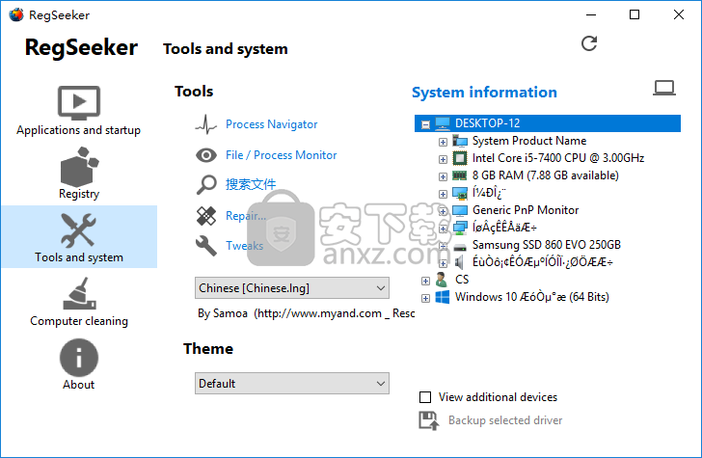Open the Chinese language dropdown
This screenshot has width=702, height=458.
click(x=292, y=288)
